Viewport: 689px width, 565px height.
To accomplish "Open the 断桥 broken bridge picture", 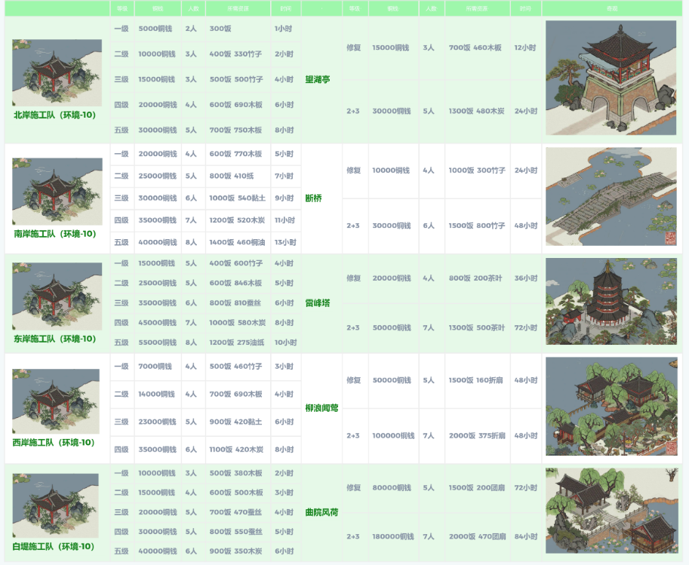I will click(611, 197).
